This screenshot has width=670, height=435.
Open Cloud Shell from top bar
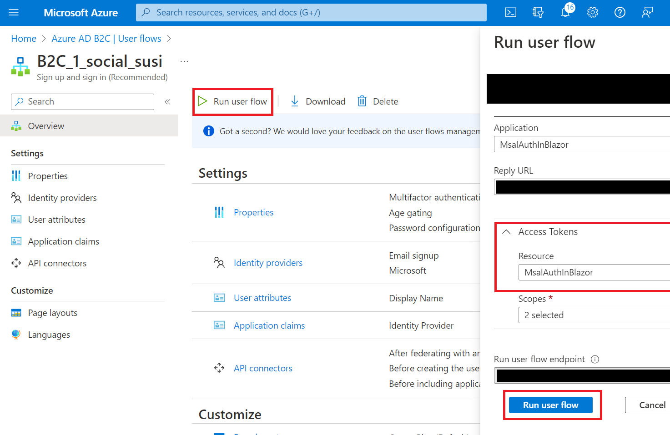tap(511, 13)
